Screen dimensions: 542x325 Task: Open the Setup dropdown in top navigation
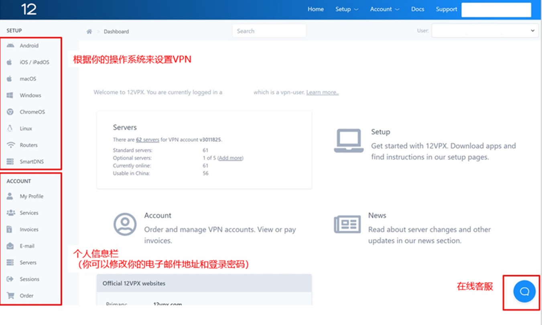pyautogui.click(x=347, y=9)
